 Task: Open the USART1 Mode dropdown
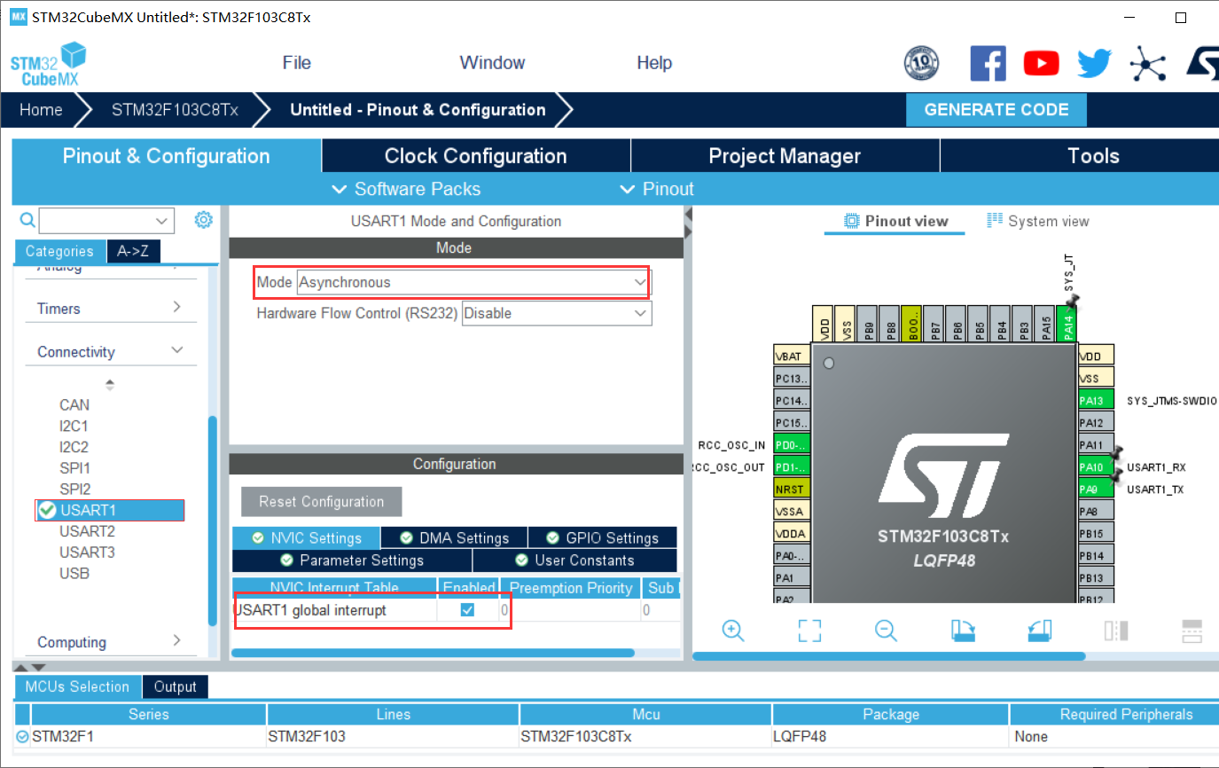tap(473, 282)
